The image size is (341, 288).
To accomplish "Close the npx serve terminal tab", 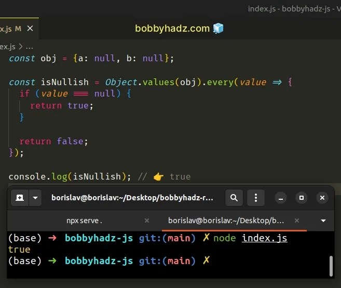I will tap(147, 221).
